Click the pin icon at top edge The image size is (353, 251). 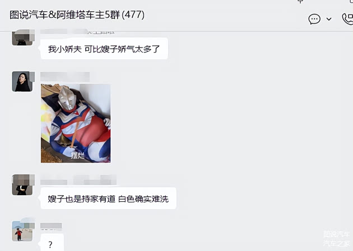300,1
